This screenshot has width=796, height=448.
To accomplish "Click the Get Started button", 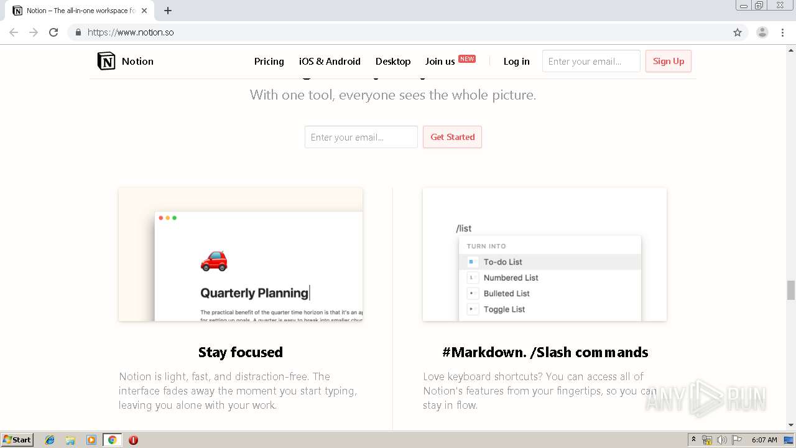I will click(x=453, y=137).
